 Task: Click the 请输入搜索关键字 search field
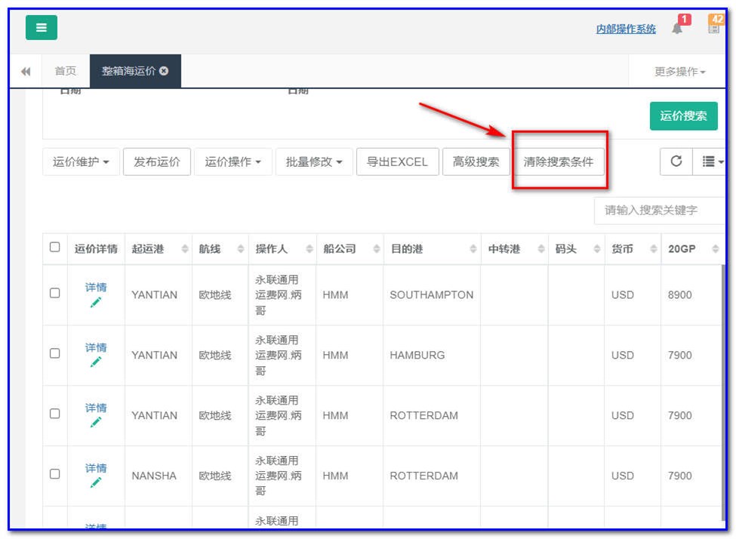664,211
